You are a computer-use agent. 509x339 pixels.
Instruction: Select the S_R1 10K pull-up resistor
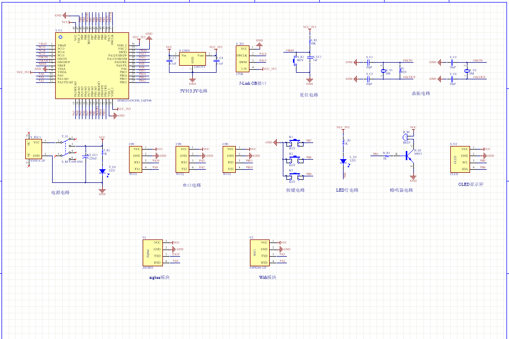(x=310, y=42)
